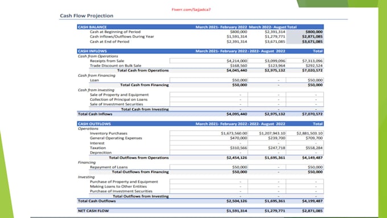Select "Making Loans to Other Entities" label
Viewport: 387px width, 218px height.
(x=118, y=186)
